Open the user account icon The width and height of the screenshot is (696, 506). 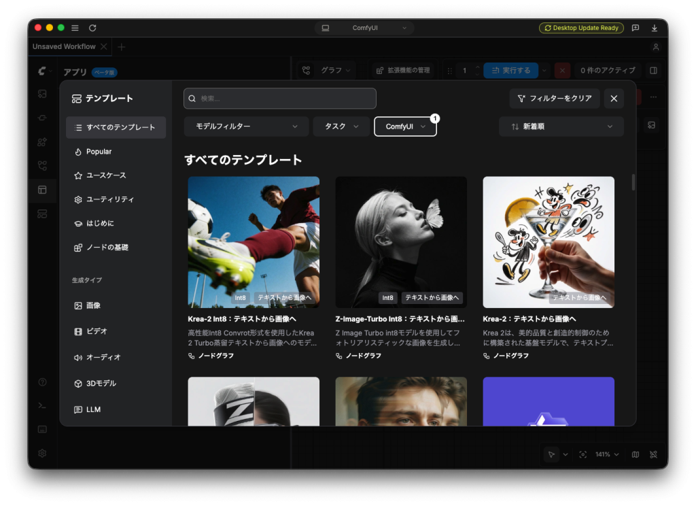pyautogui.click(x=656, y=47)
